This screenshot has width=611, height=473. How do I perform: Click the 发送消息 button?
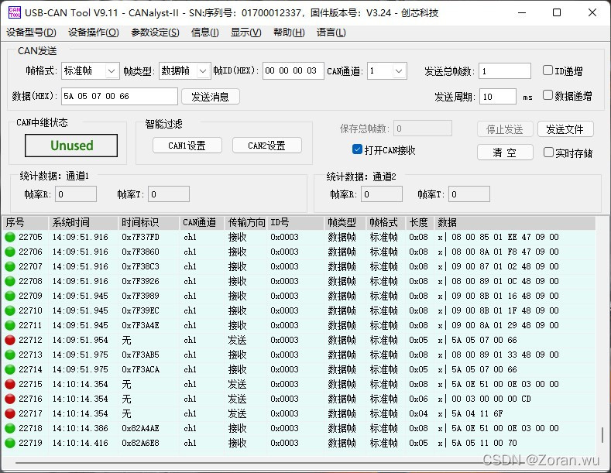[211, 97]
